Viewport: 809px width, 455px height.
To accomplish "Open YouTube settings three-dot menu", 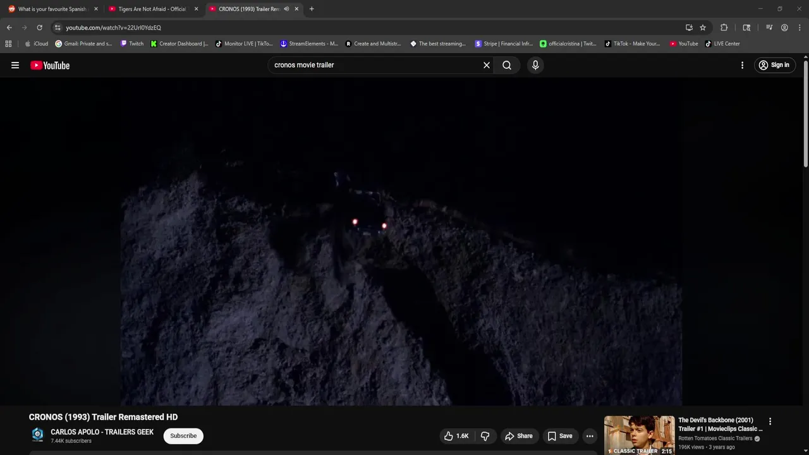I will [x=742, y=65].
